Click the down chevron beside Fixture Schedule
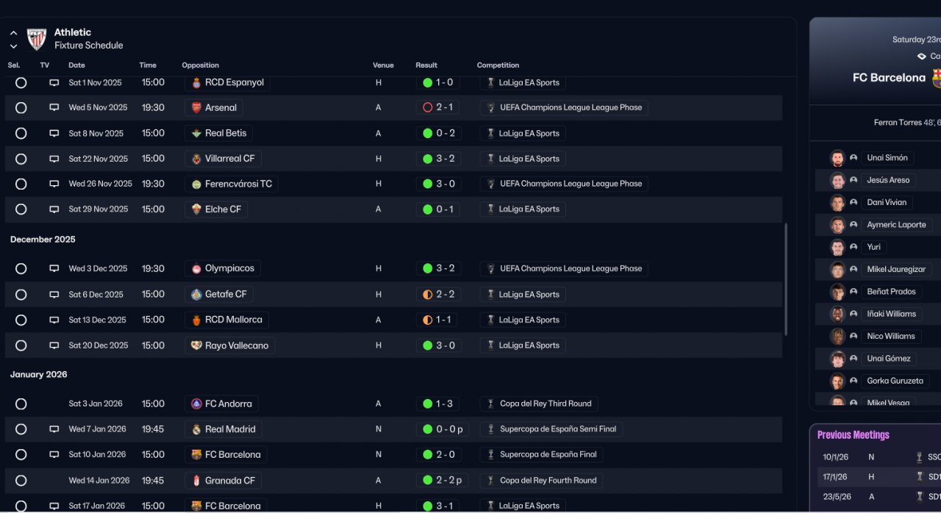This screenshot has width=941, height=513. click(x=13, y=46)
